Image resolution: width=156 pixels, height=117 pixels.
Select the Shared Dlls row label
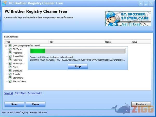pos(18,56)
